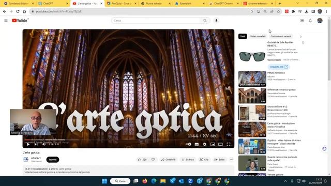Open the educArt channel avatar
331x186 pixels.
click(26, 160)
